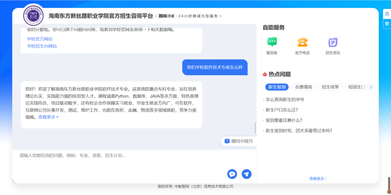This screenshot has width=391, height=195.
Task: Click the question input text field
Action: tap(119, 159)
